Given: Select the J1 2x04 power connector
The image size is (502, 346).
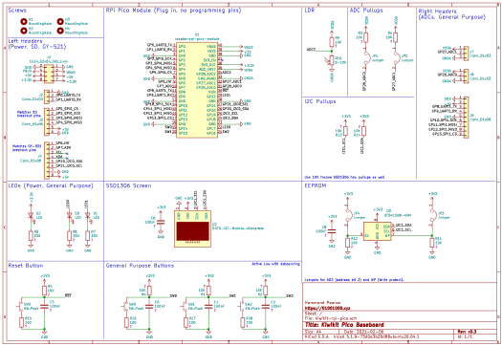Looking at the screenshot, I should tap(49, 74).
